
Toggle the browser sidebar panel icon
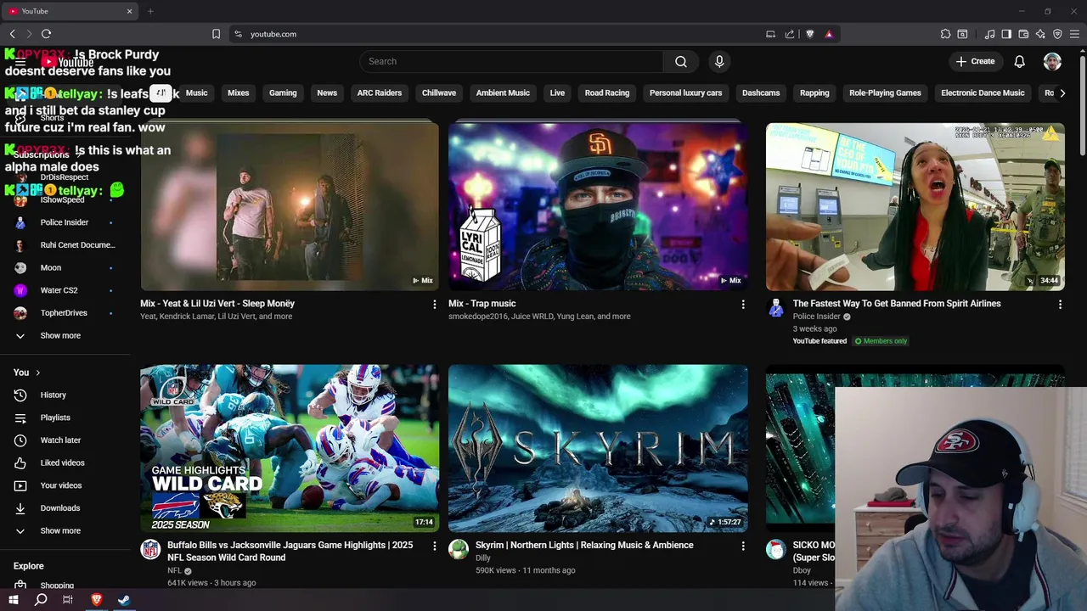coord(1006,34)
